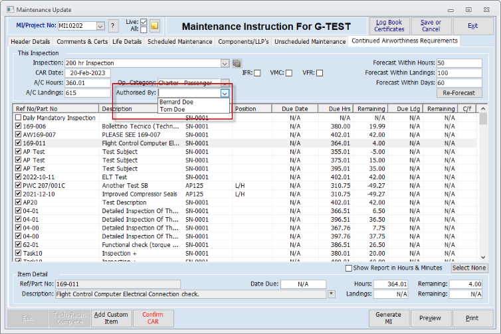This screenshot has height=334, width=501.
Task: Click the icon next to Inspection dropdown
Action: point(237,63)
